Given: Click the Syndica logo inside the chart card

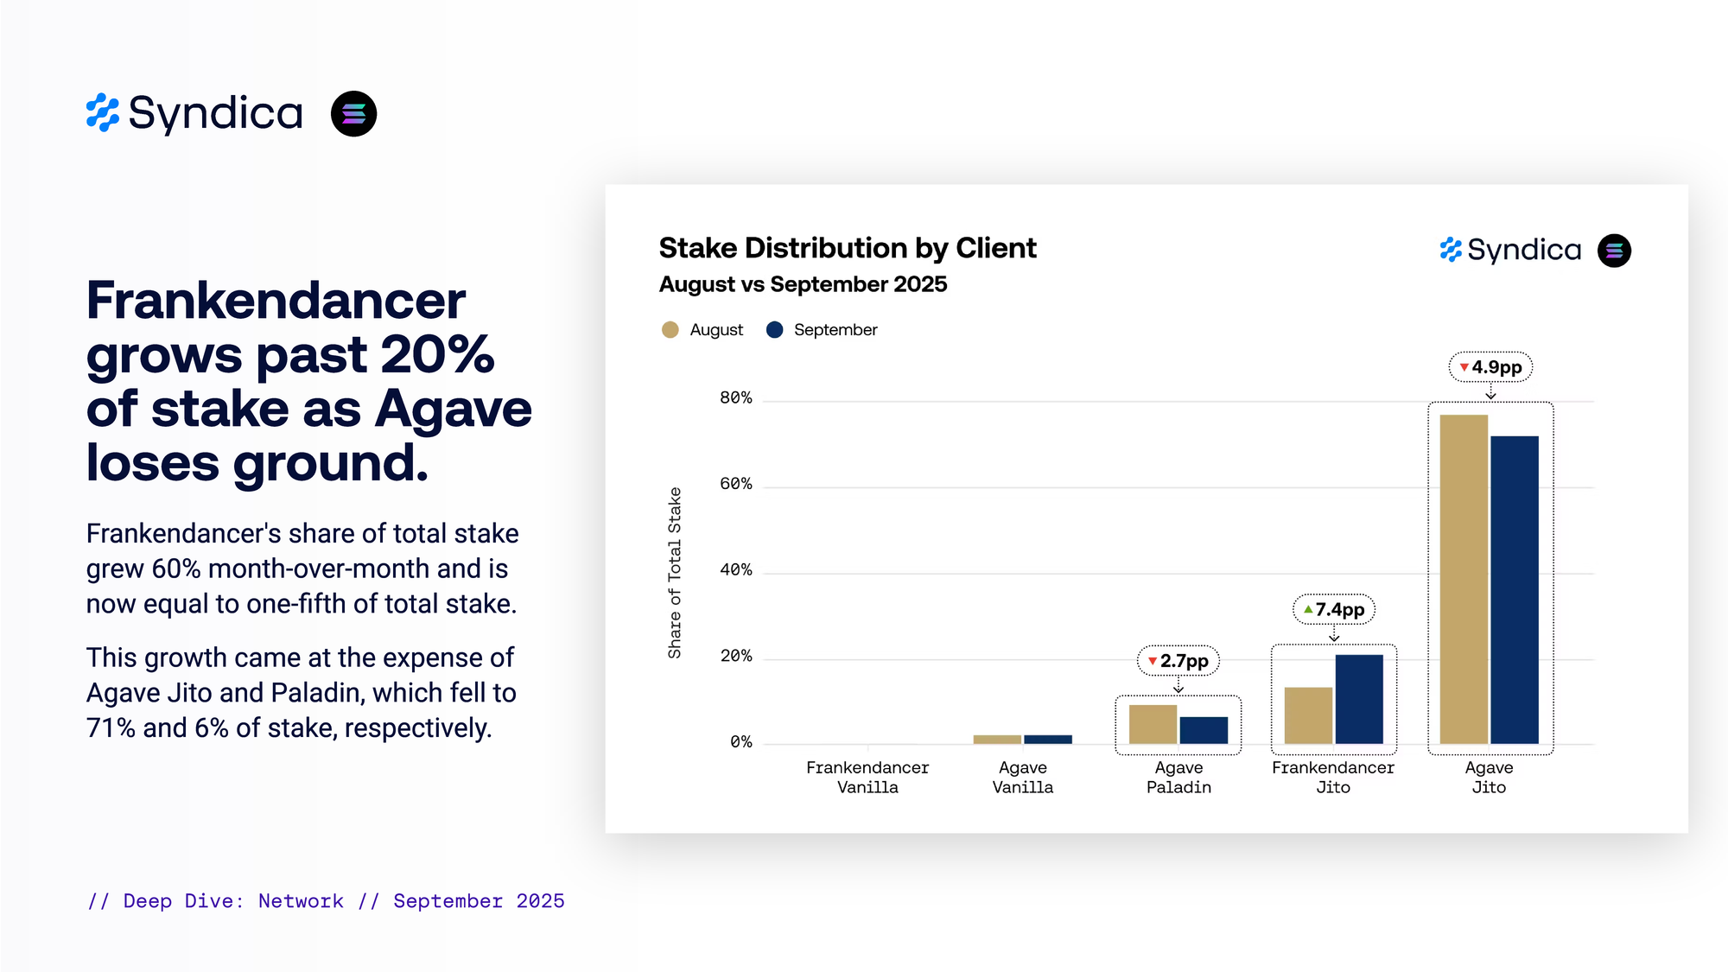Looking at the screenshot, I should coord(1510,251).
